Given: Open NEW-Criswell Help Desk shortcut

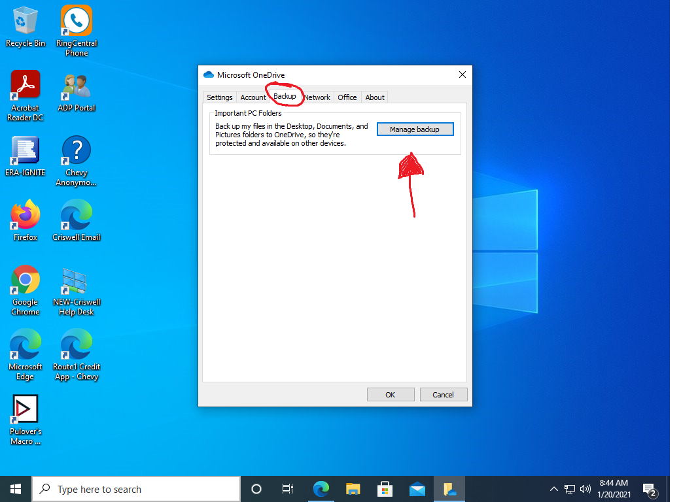Looking at the screenshot, I should [x=77, y=292].
